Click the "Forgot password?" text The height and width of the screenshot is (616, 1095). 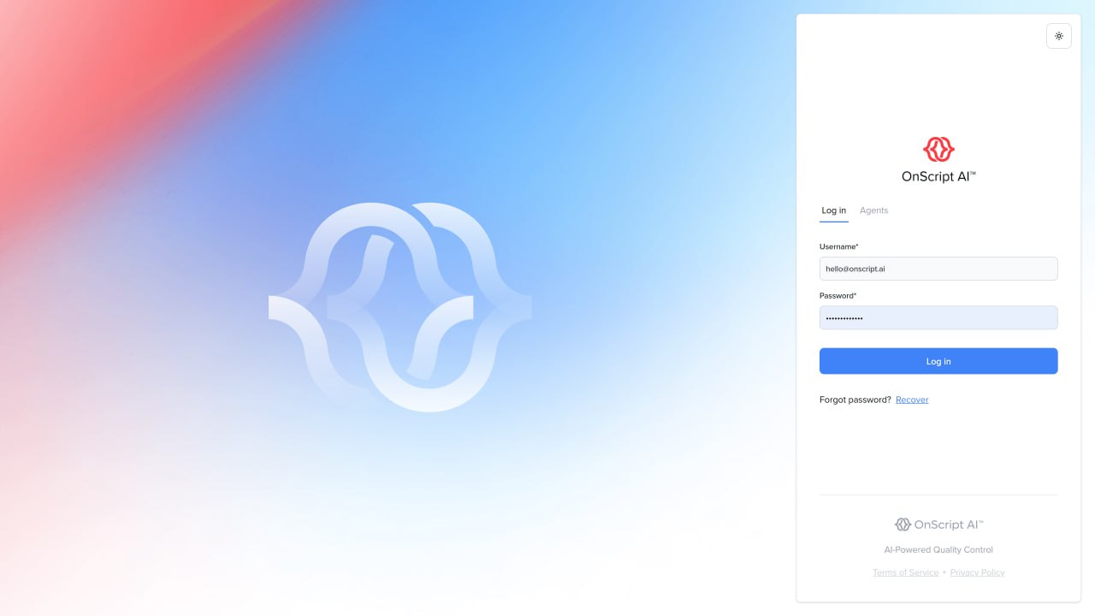tap(855, 400)
